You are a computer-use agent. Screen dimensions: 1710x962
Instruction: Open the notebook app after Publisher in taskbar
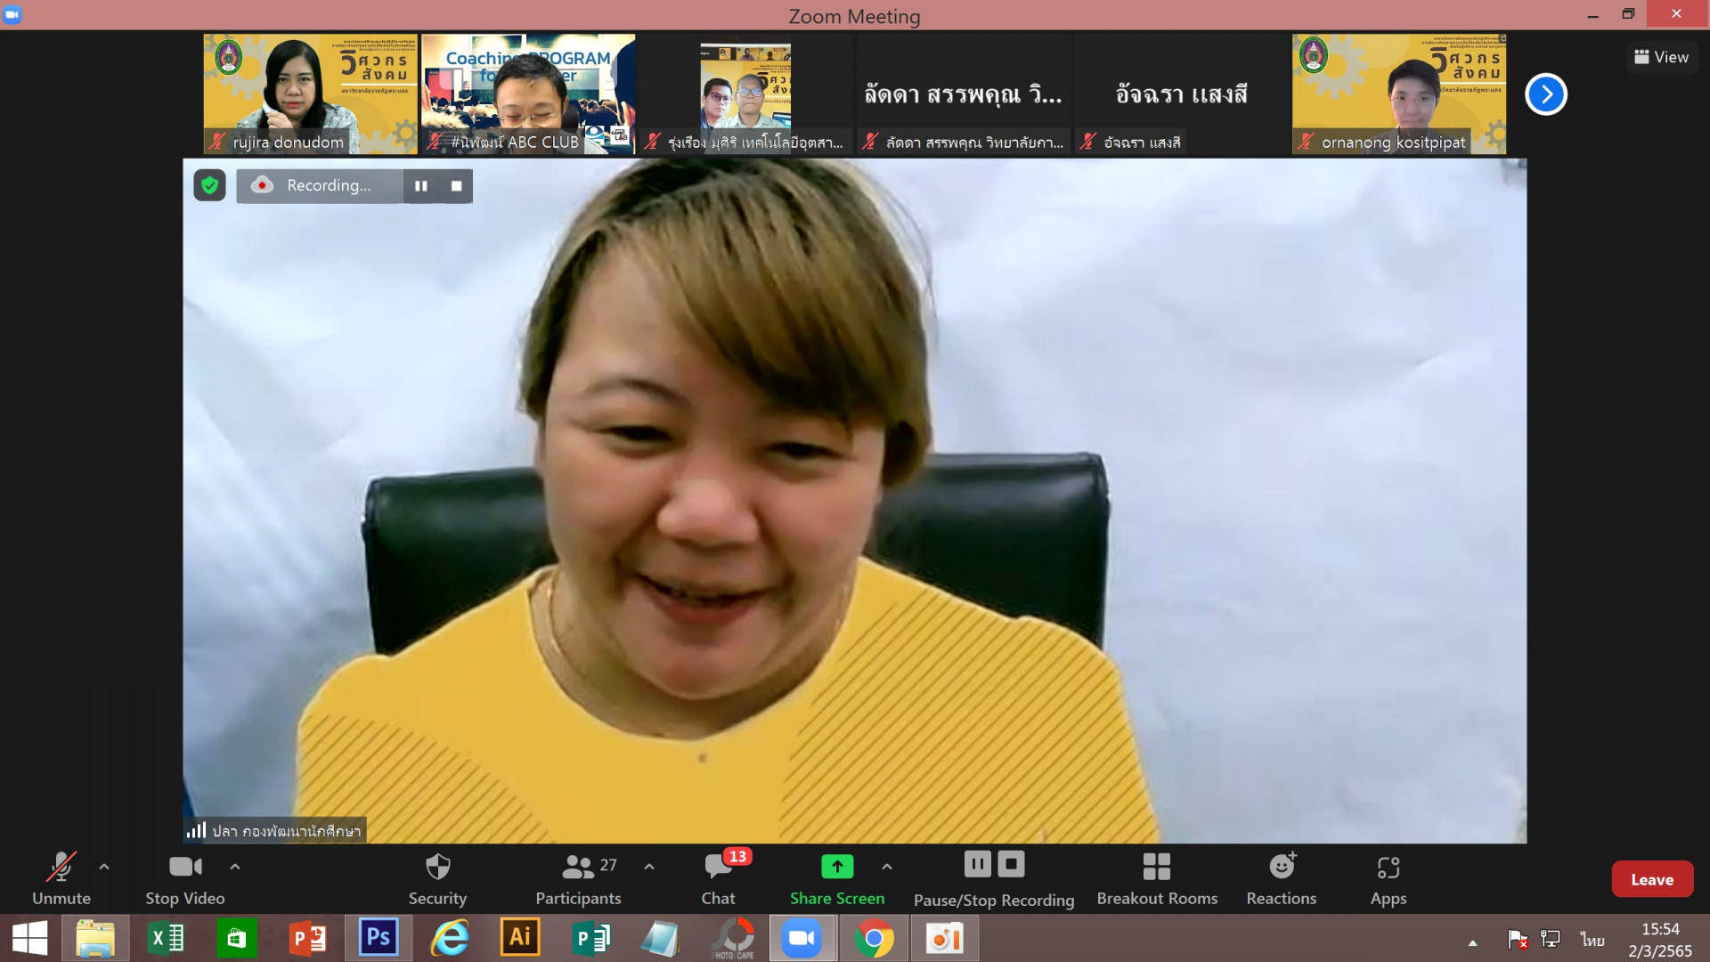(x=661, y=939)
